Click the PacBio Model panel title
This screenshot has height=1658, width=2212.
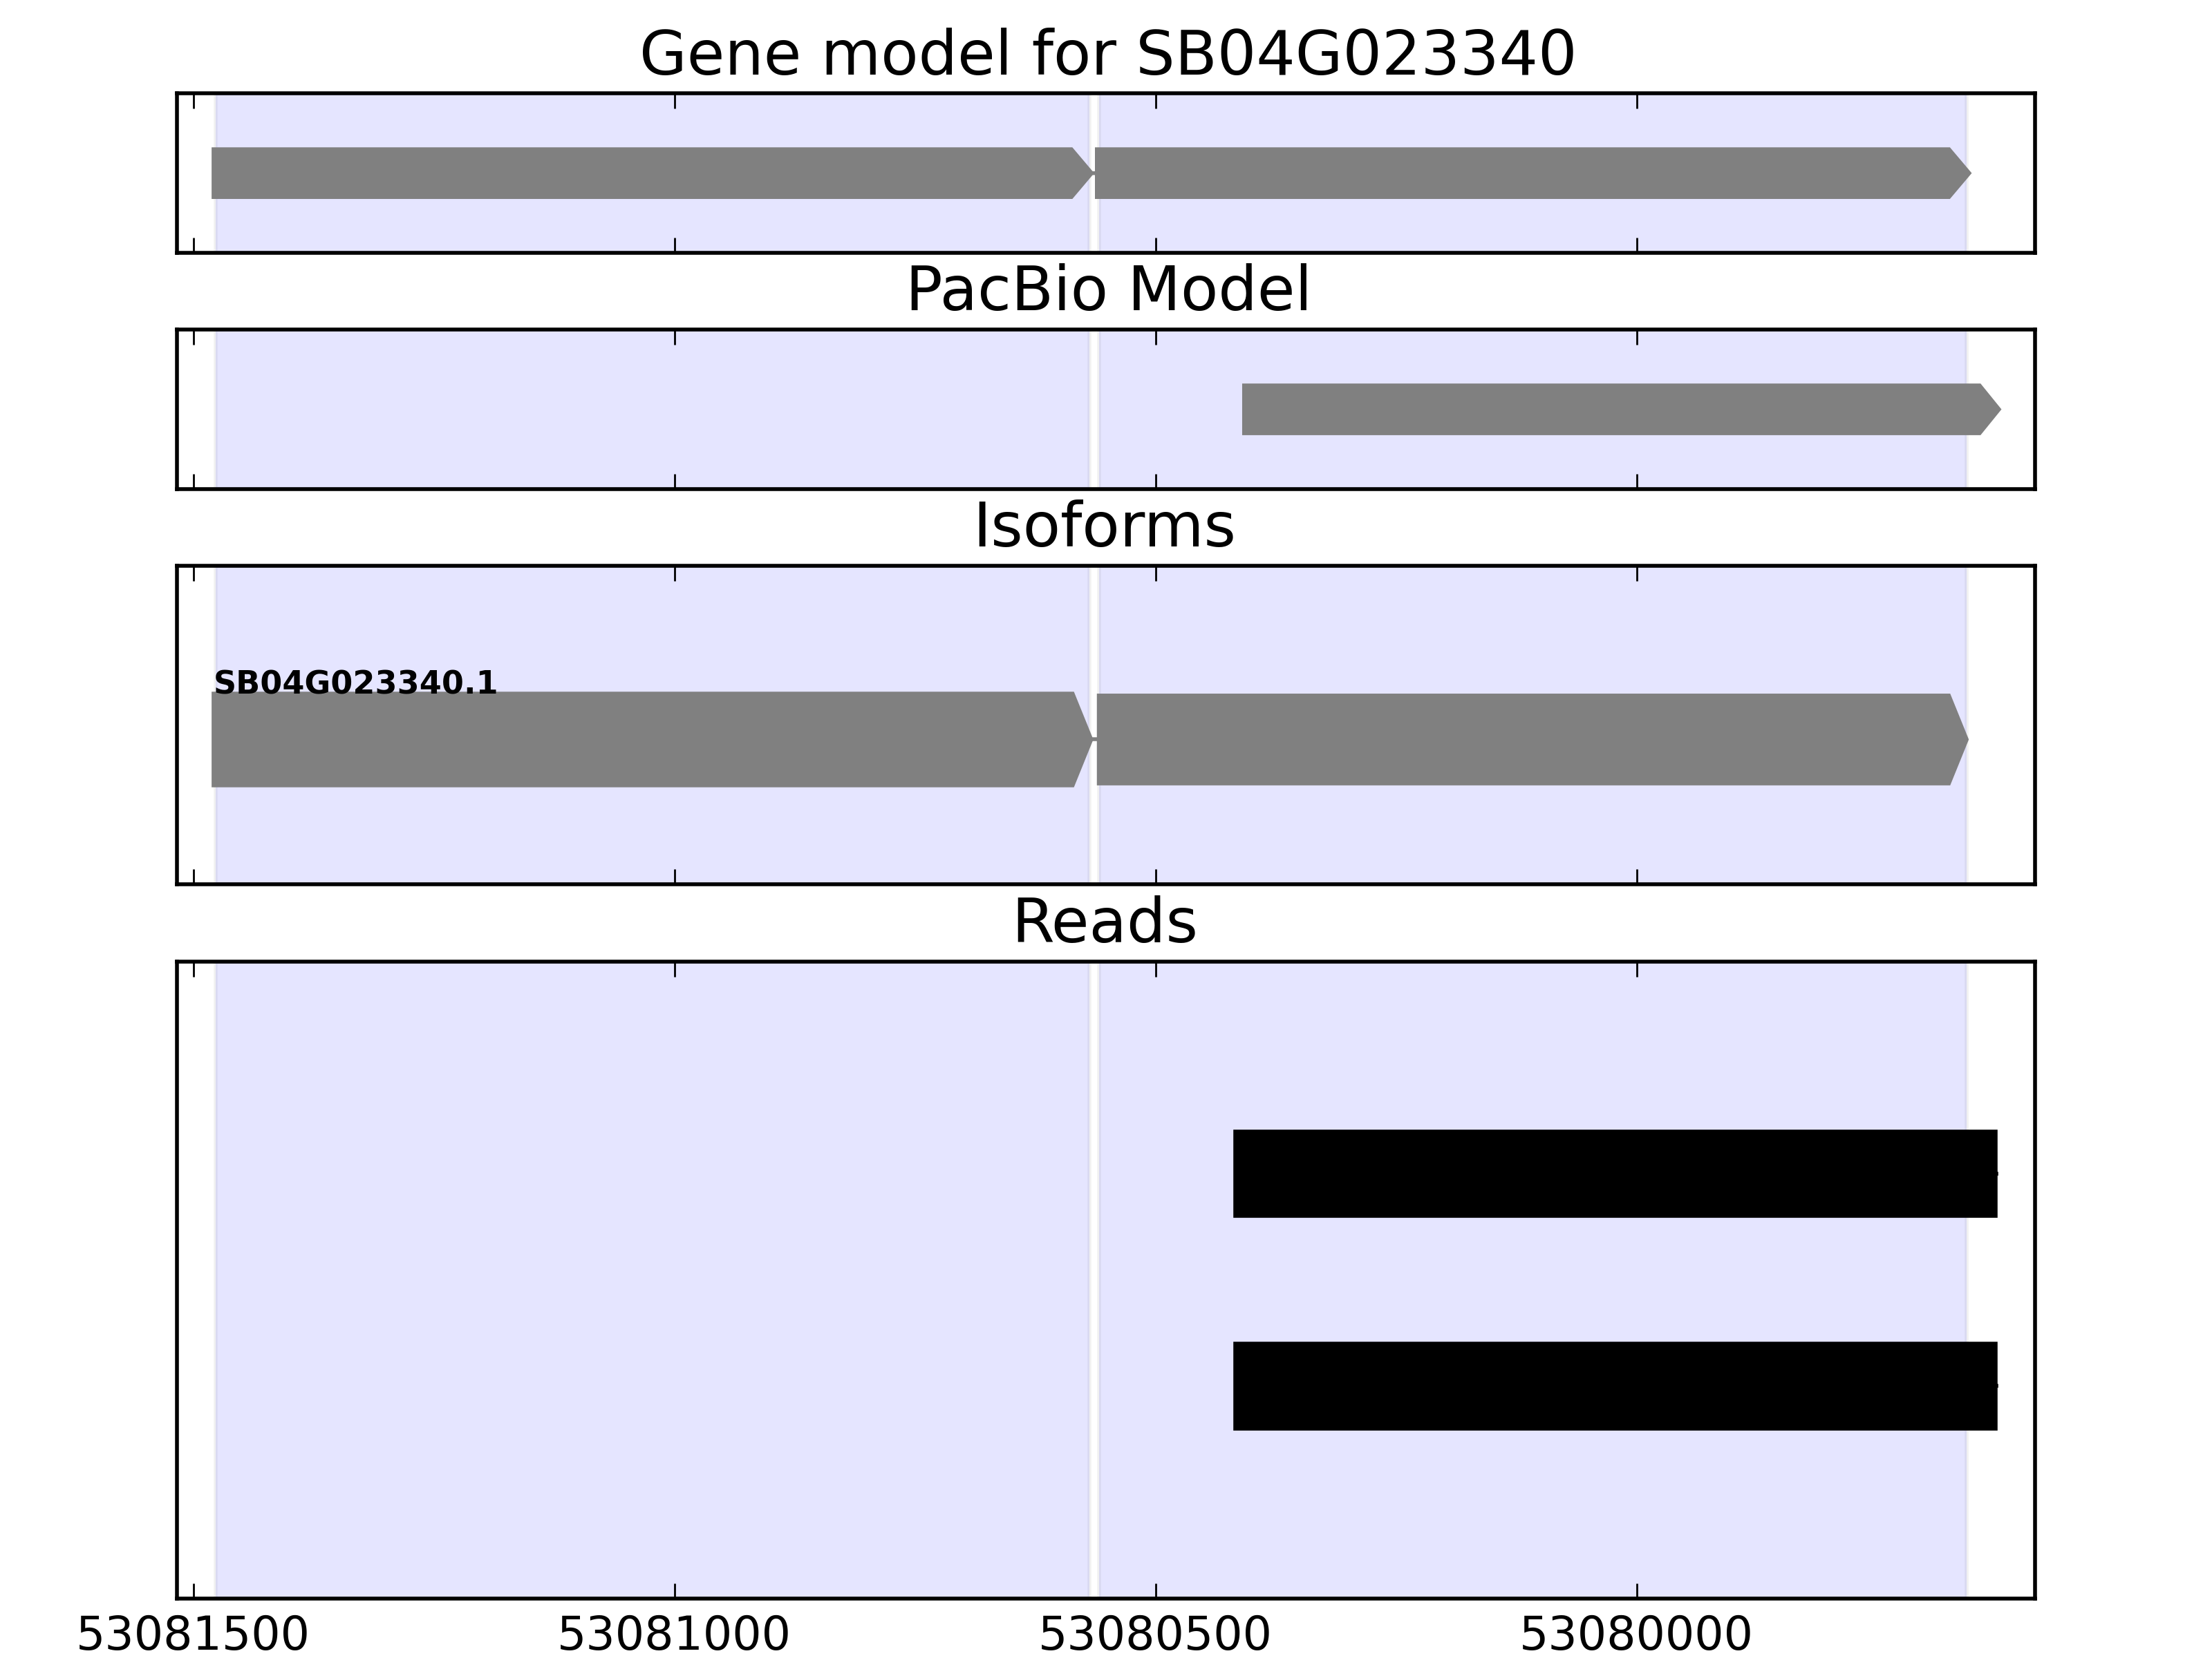[x=1107, y=290]
